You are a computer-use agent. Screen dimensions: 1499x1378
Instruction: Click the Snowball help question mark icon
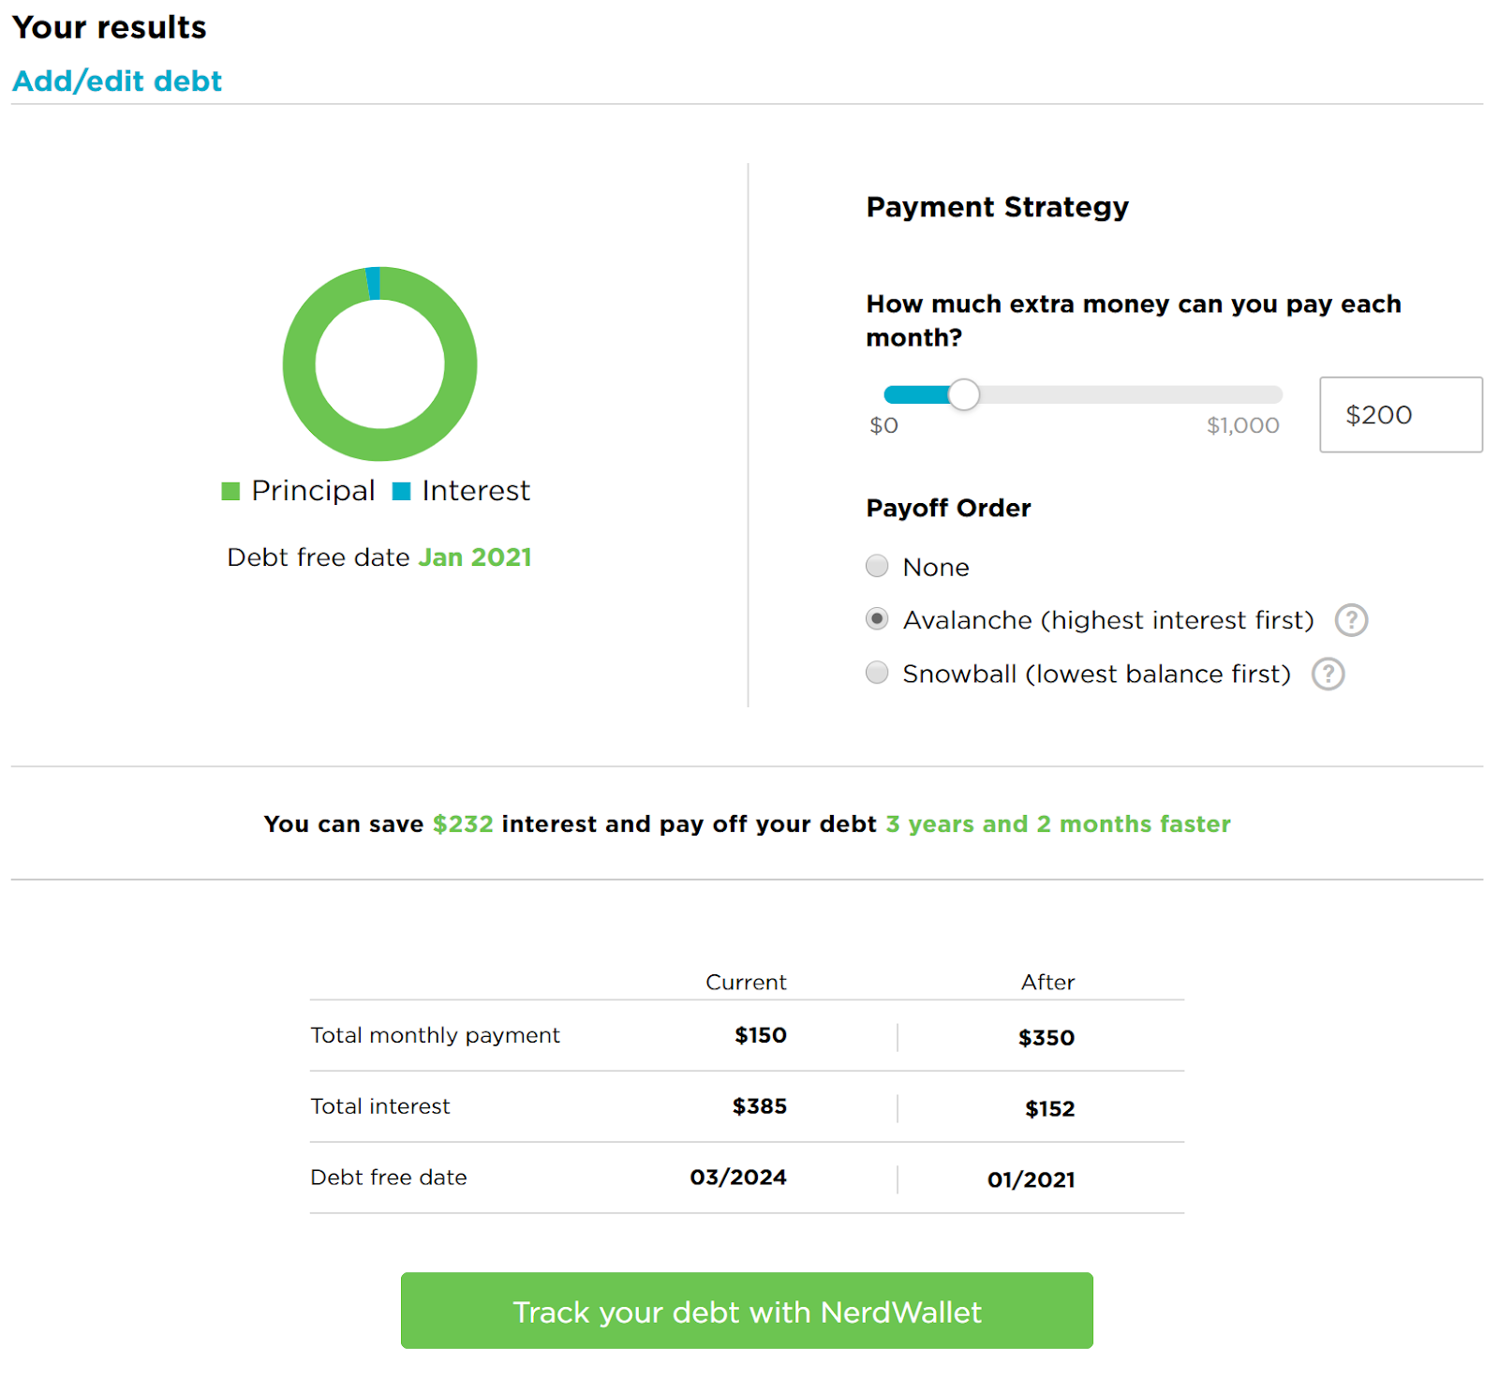1328,674
